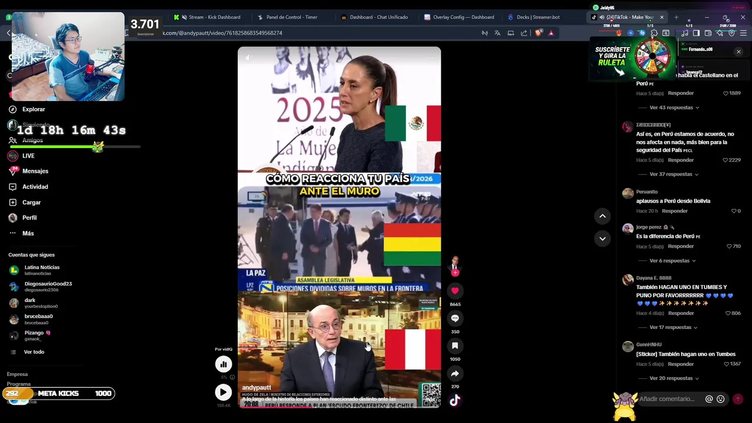Expand Ver 37 respuestas replies
Viewport: 752px width, 423px height.
674,174
